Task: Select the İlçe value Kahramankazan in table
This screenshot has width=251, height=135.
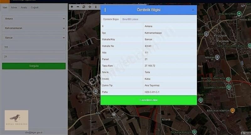Action: tap(153, 33)
